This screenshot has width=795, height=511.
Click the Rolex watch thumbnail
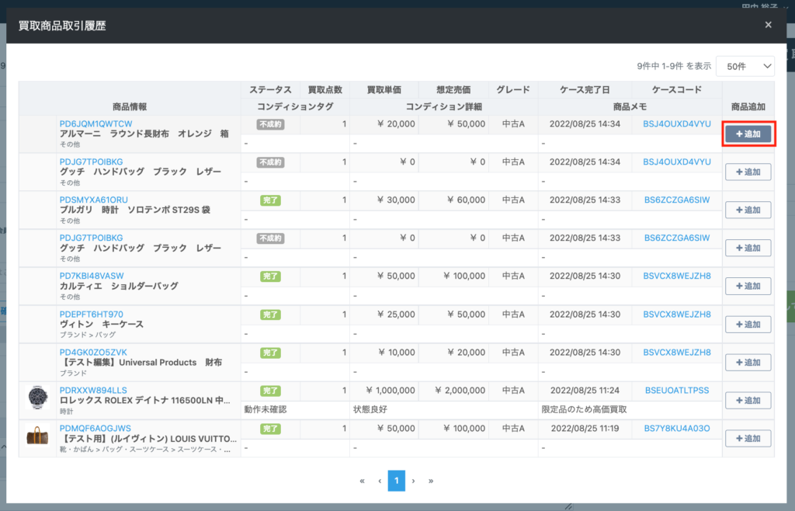click(x=37, y=399)
